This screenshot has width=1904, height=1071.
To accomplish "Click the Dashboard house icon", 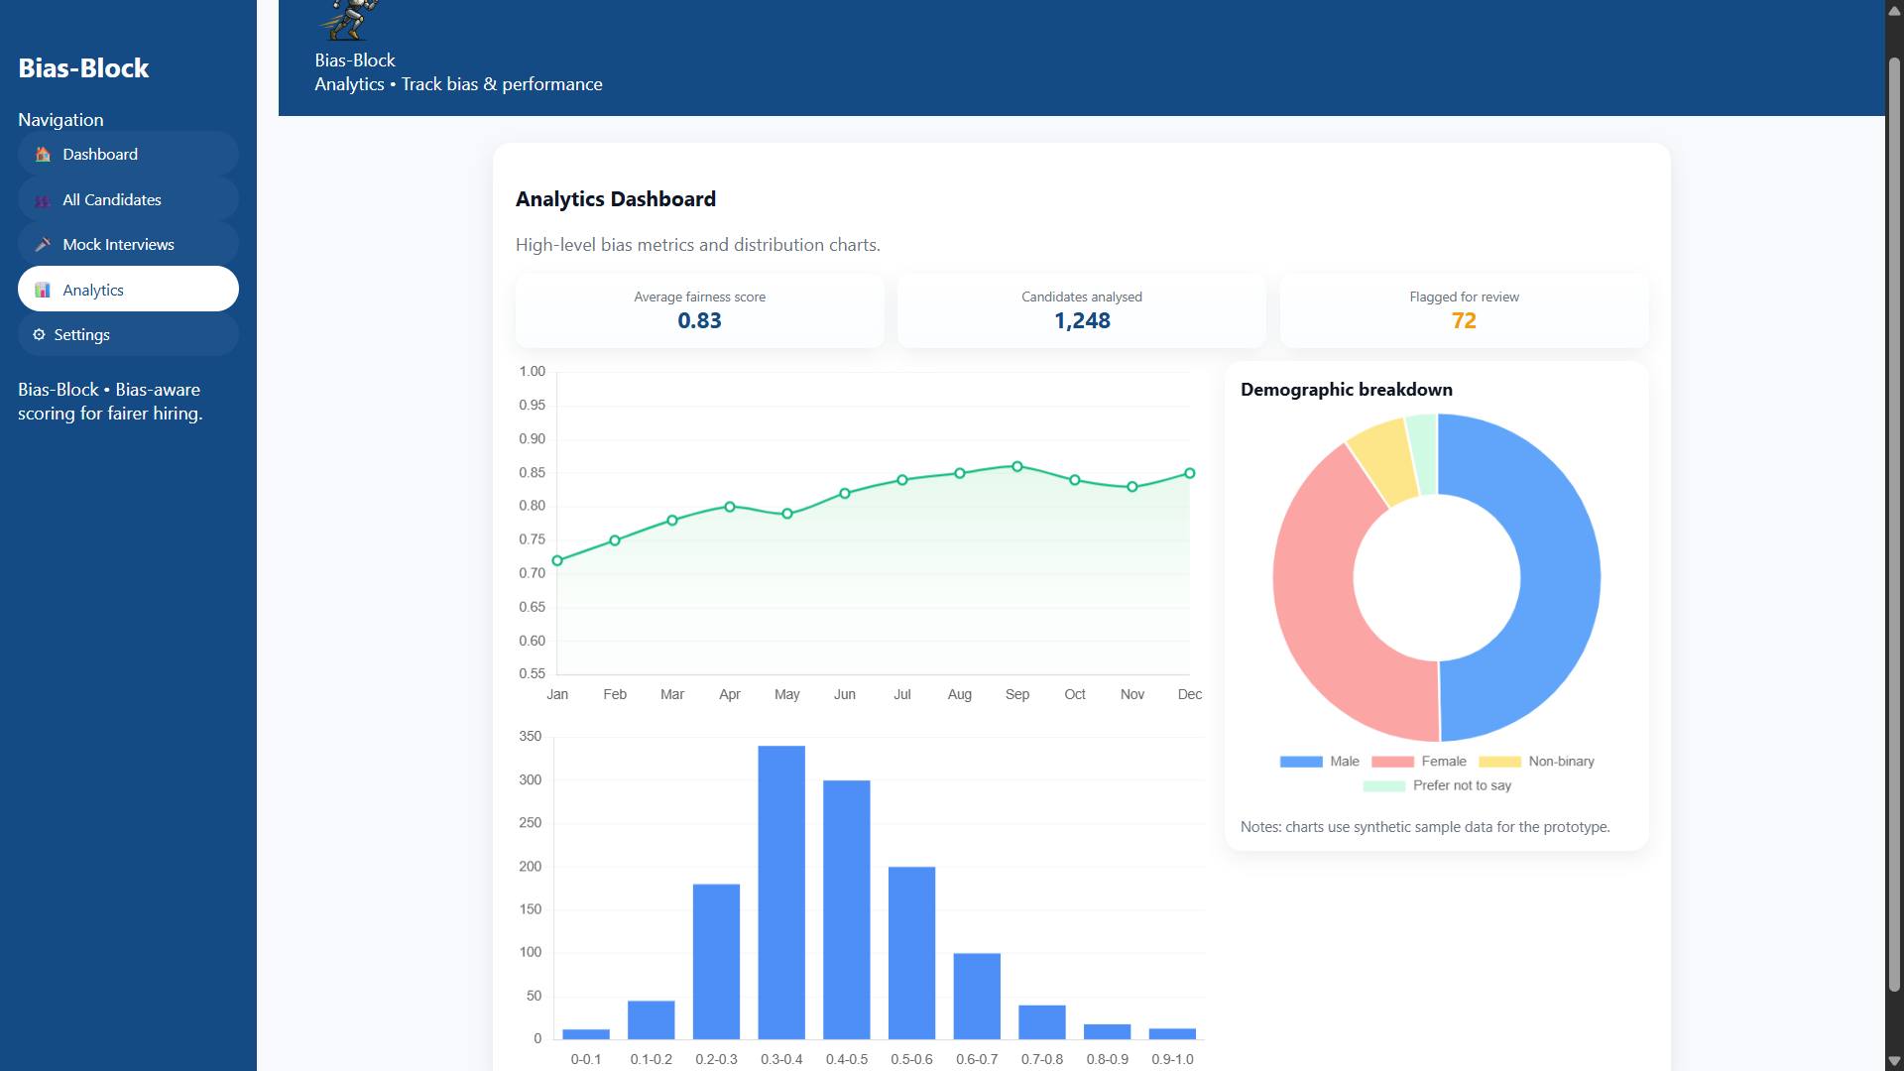I will pyautogui.click(x=43, y=155).
